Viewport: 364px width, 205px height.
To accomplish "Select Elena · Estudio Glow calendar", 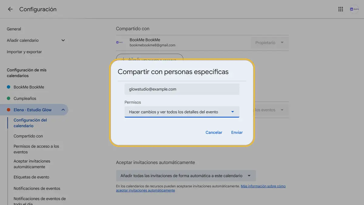I will point(32,110).
